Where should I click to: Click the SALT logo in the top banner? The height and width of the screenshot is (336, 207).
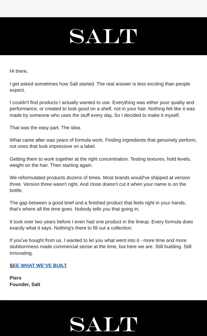pos(103,36)
